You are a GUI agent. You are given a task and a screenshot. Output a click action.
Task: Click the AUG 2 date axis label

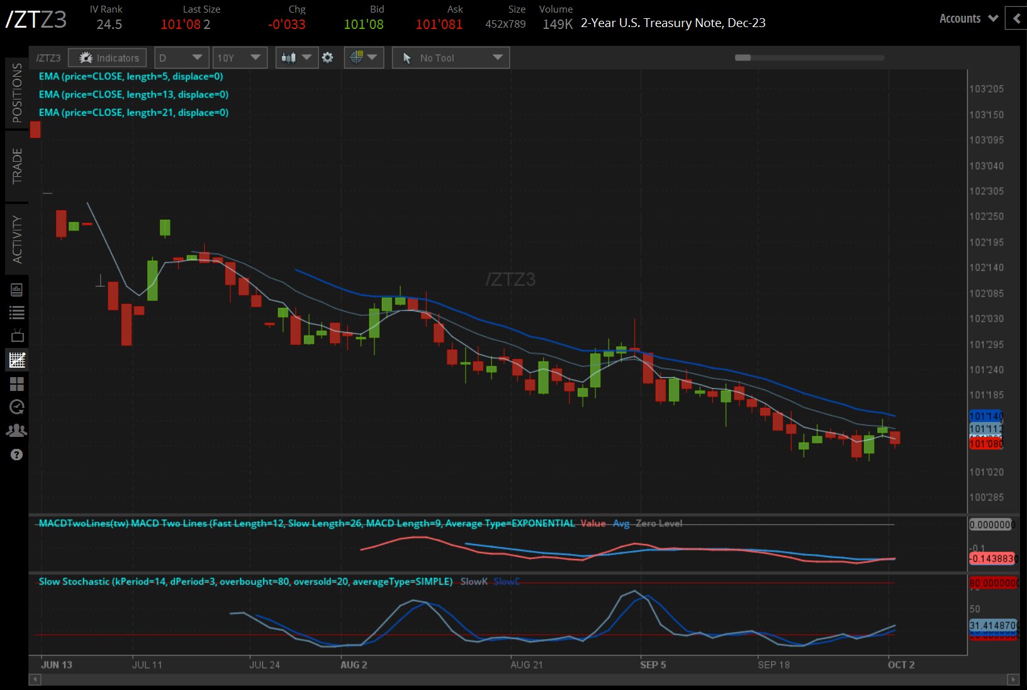354,665
